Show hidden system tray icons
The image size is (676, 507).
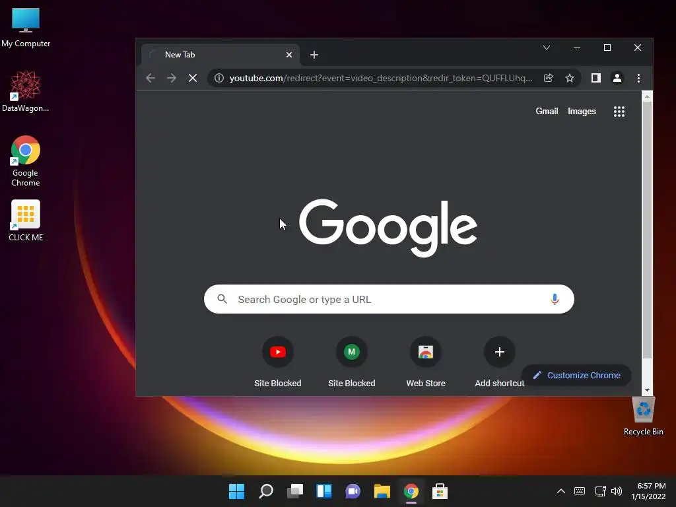(x=561, y=491)
